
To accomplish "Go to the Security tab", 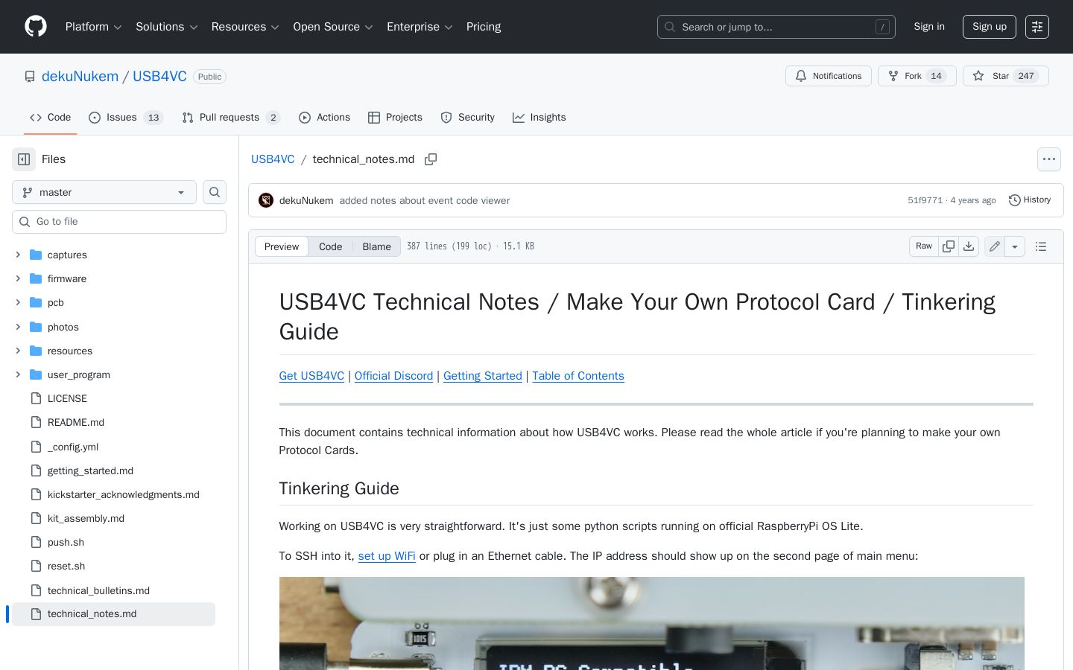I will pyautogui.click(x=468, y=118).
